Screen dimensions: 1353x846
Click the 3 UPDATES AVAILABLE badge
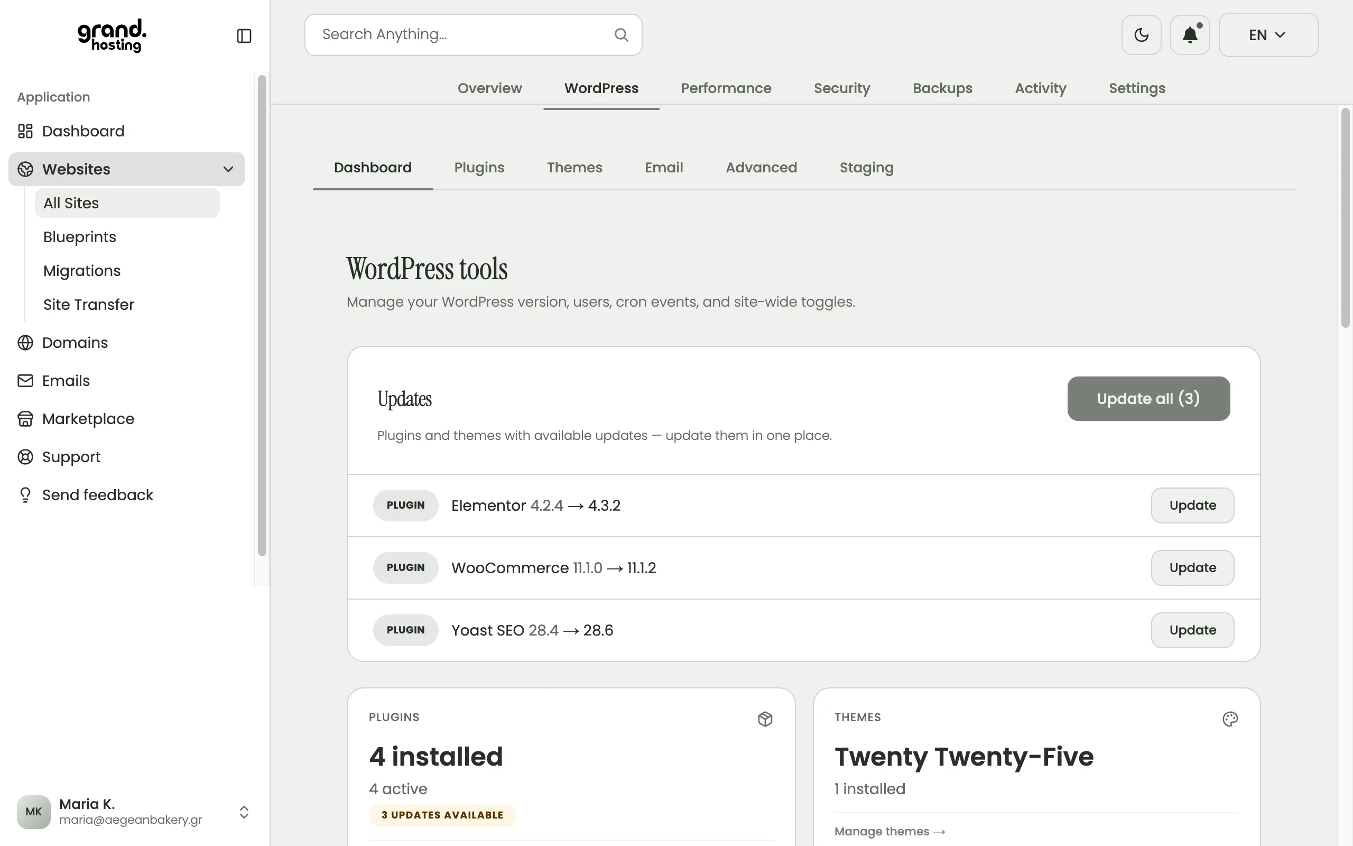pyautogui.click(x=442, y=815)
